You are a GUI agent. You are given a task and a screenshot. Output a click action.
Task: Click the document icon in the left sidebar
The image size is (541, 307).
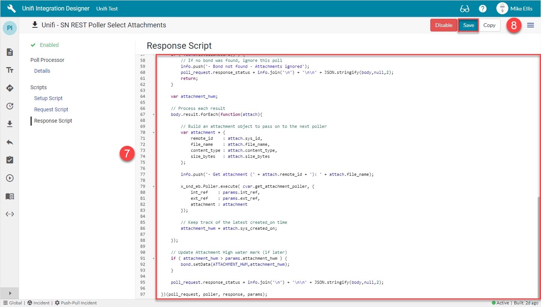10,52
